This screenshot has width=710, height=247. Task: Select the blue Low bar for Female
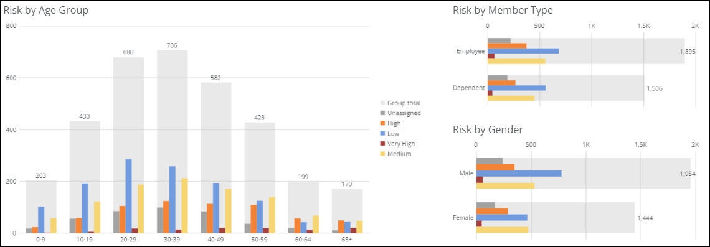(502, 217)
